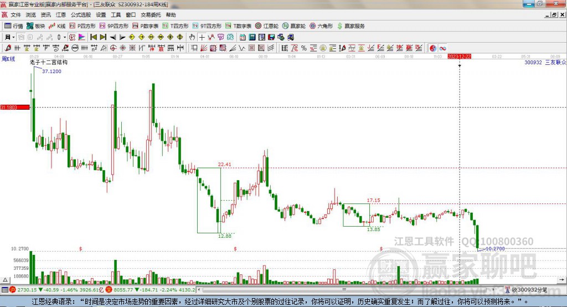Open the 交易委托 menu

151,15
